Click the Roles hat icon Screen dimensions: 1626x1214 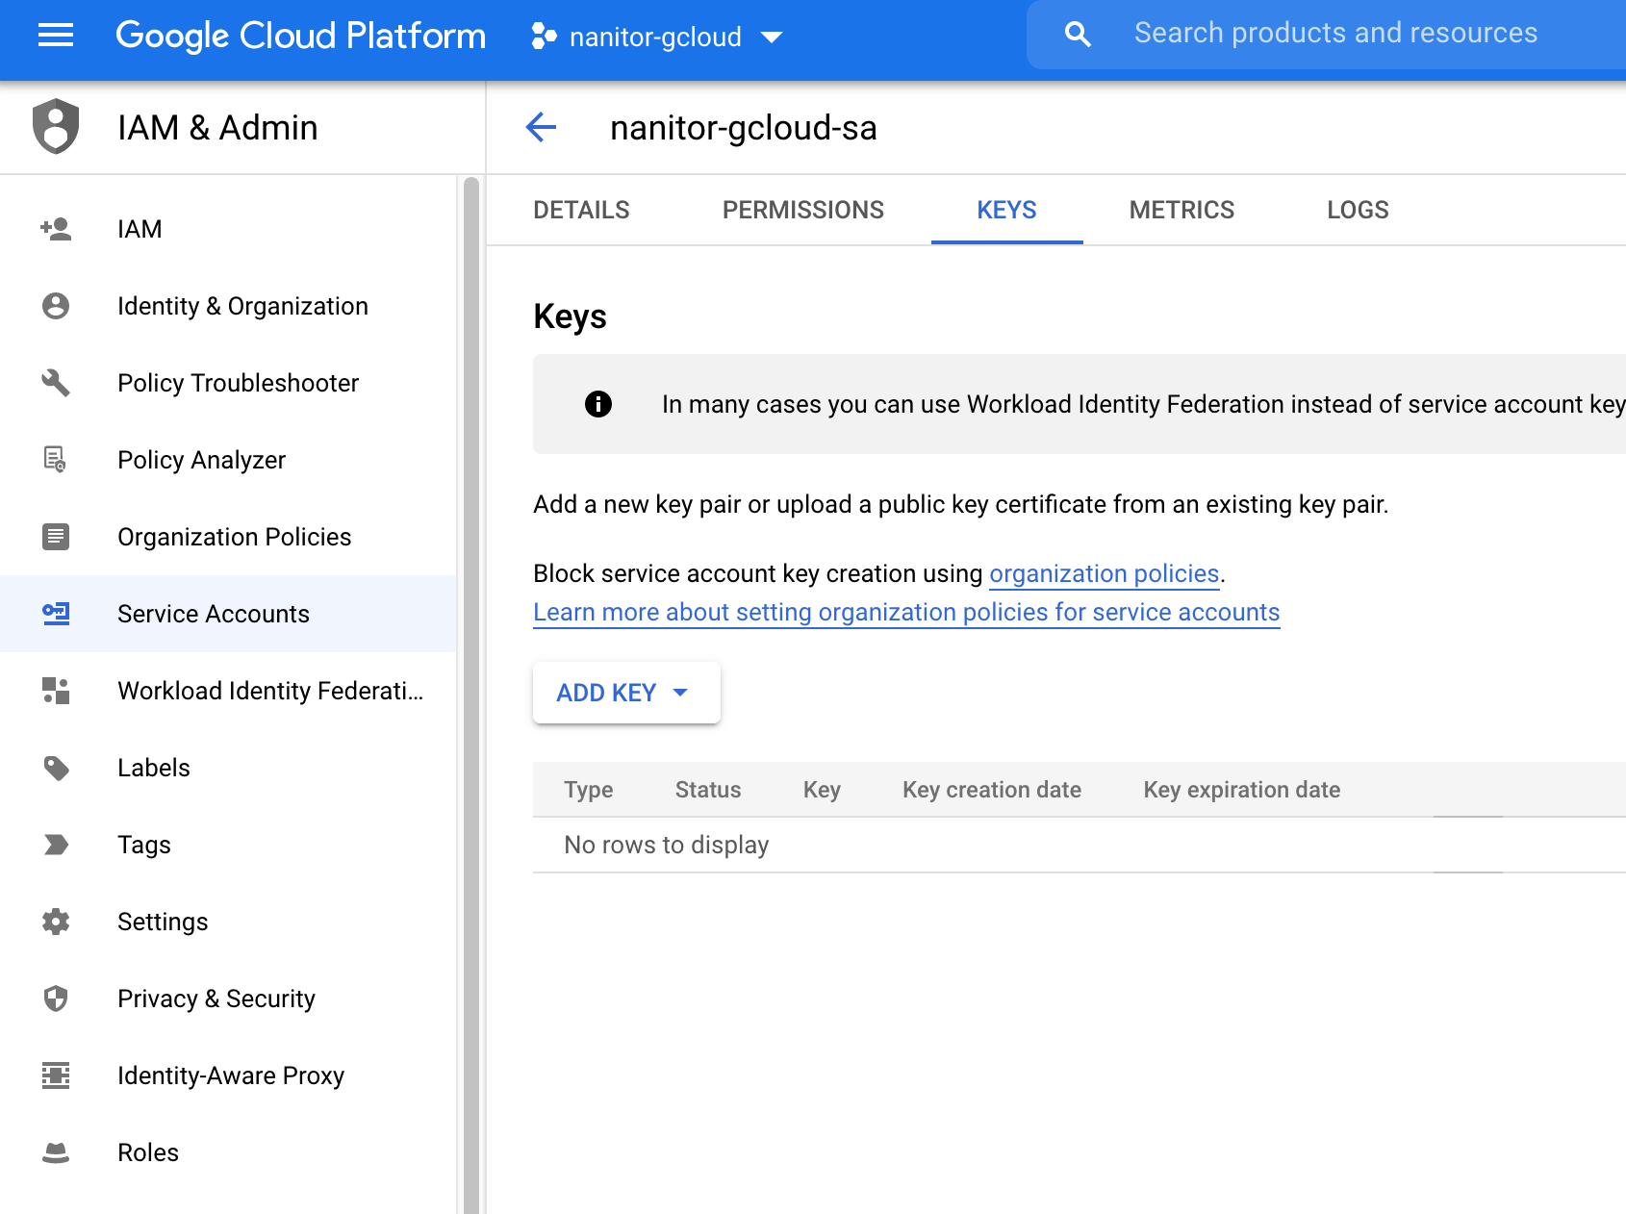[x=56, y=1152]
